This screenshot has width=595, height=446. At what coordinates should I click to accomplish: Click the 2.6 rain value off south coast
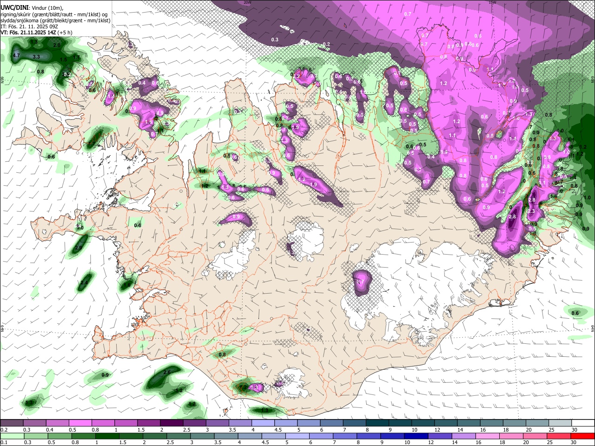(x=168, y=372)
